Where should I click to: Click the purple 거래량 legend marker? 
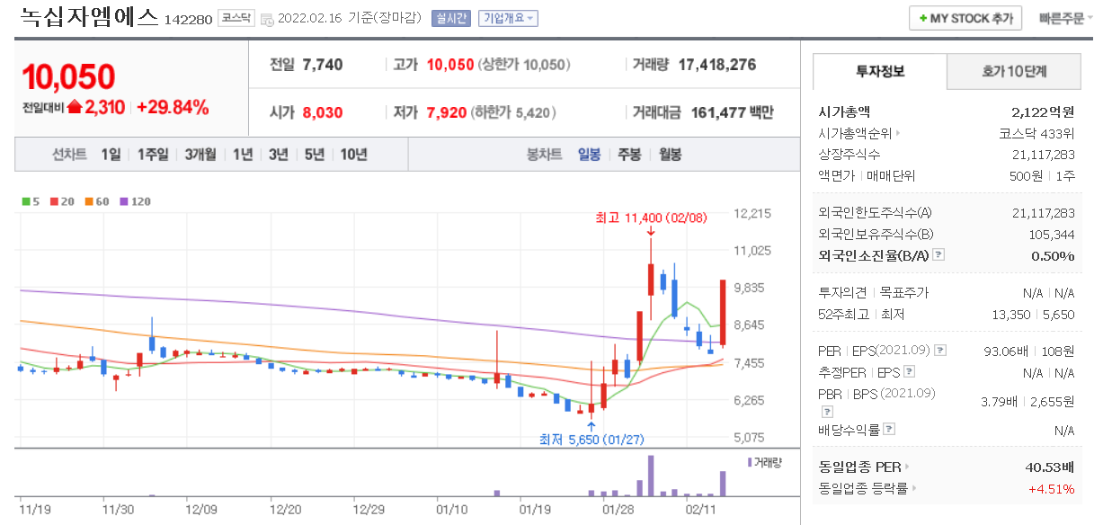click(x=749, y=462)
